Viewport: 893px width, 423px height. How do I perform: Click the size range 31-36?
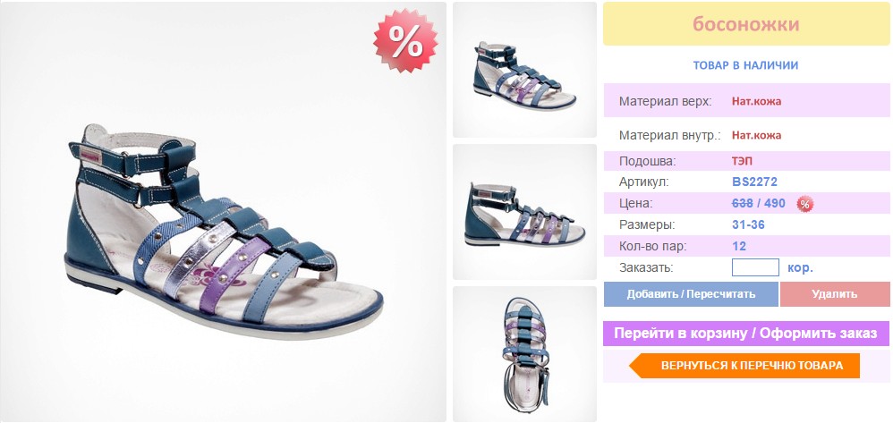click(x=748, y=224)
